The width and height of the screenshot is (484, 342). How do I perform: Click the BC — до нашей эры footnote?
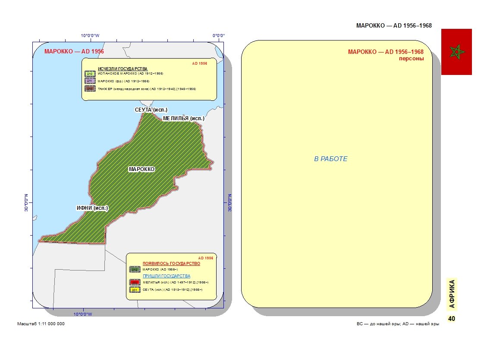[x=398, y=324]
